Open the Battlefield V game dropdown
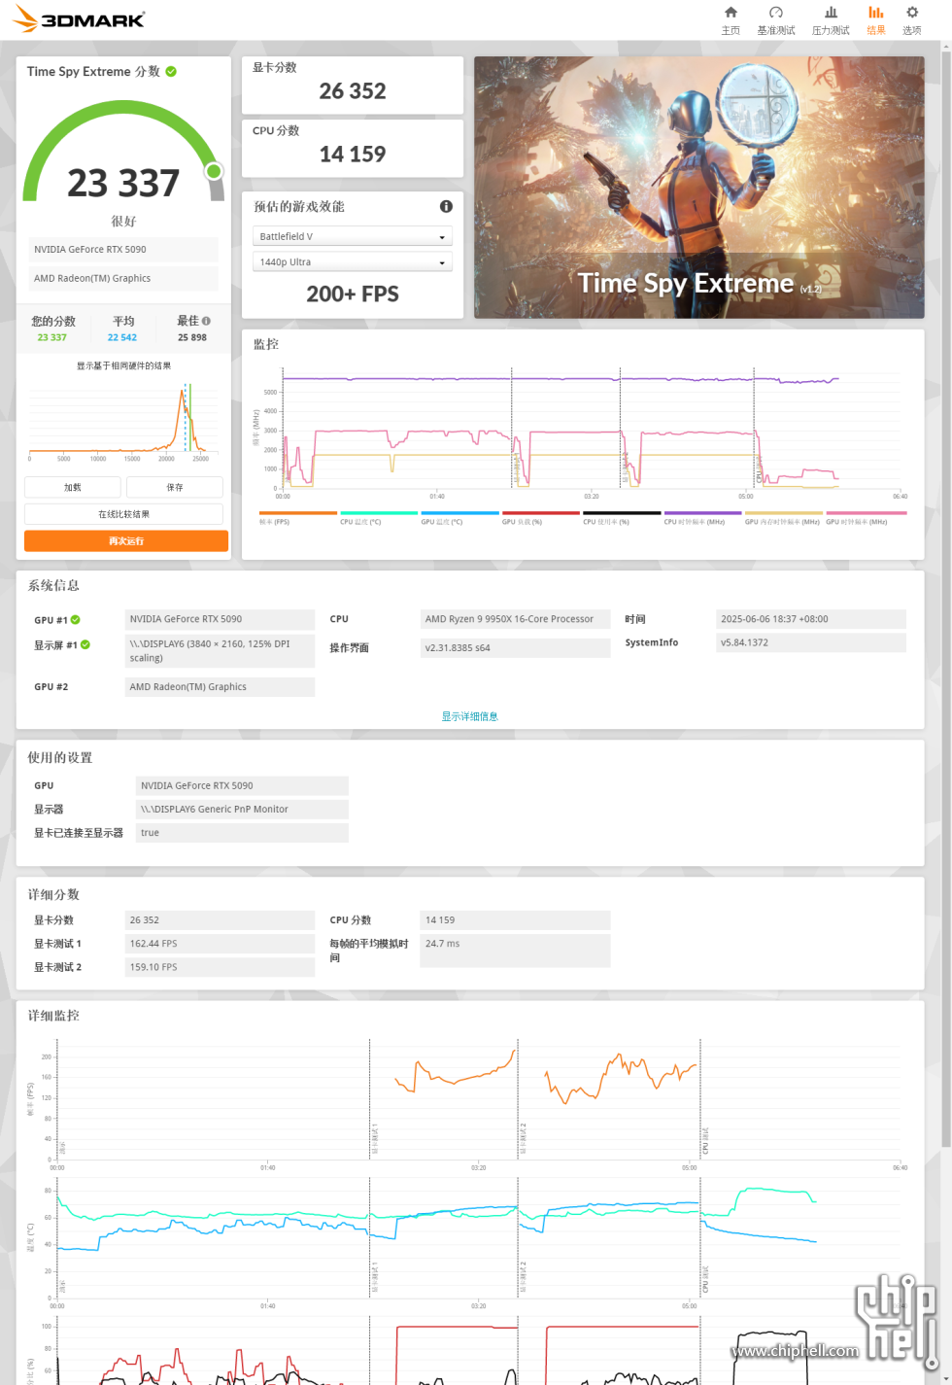This screenshot has width=952, height=1385. pos(353,236)
